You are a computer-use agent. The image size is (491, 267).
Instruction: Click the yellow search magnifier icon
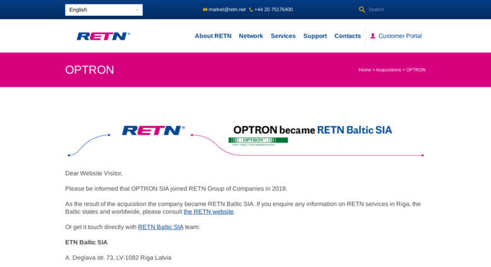[361, 9]
